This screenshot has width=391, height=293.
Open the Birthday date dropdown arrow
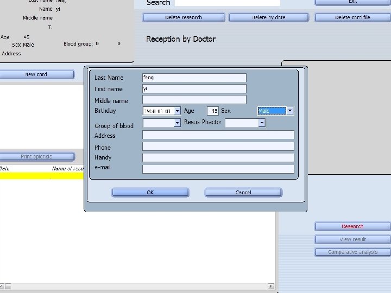point(177,111)
